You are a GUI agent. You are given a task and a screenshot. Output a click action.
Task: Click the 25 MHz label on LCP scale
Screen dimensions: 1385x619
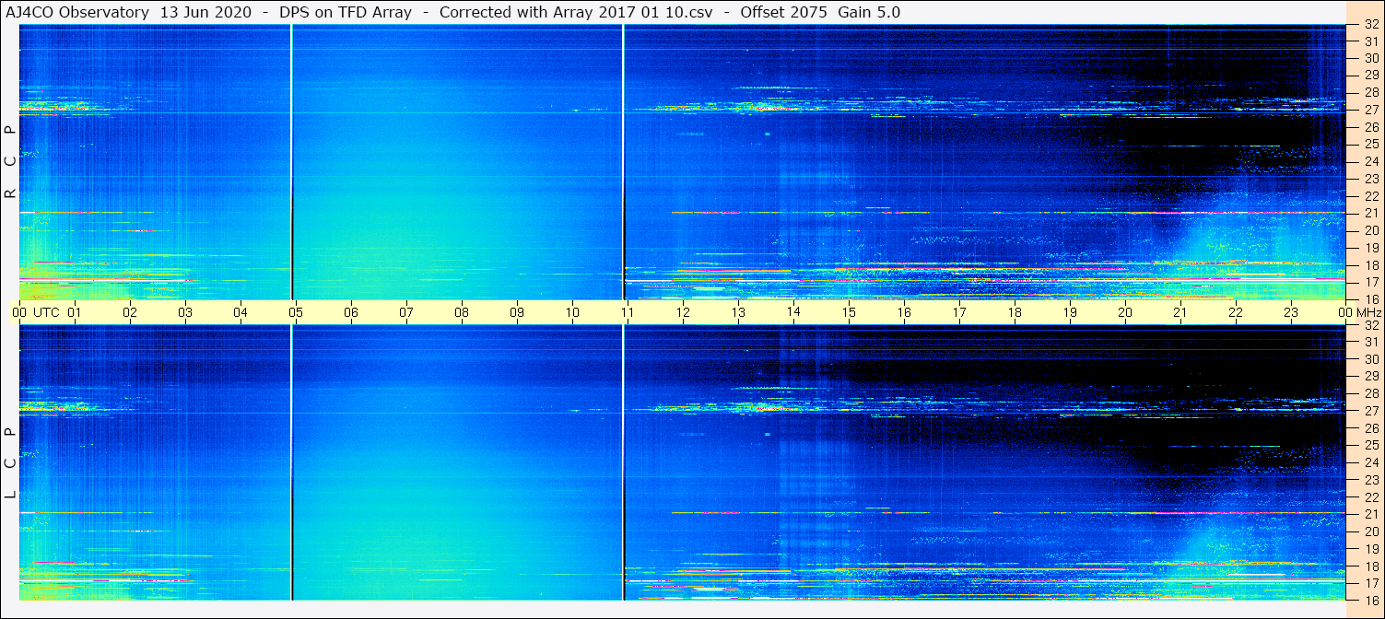click(x=1370, y=445)
